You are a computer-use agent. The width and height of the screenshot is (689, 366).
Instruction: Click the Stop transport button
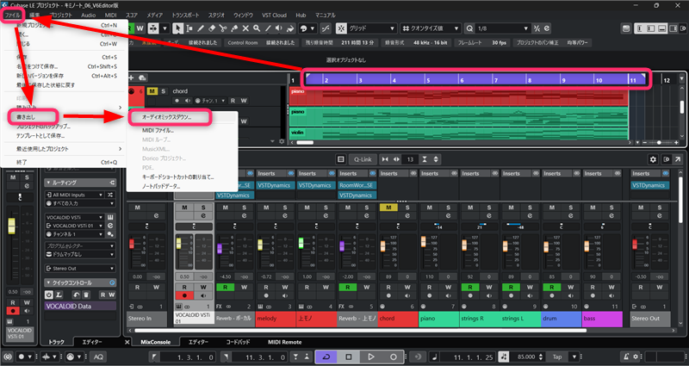tap(349, 357)
